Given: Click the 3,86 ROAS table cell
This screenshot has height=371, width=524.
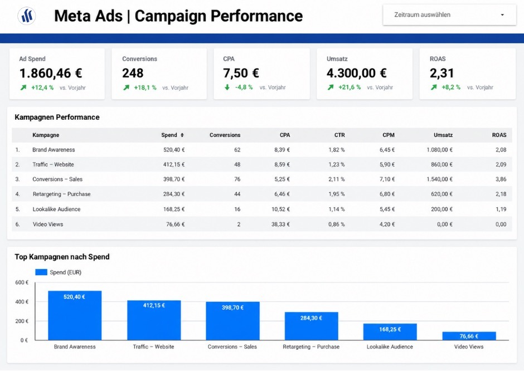Looking at the screenshot, I should pyautogui.click(x=501, y=179).
